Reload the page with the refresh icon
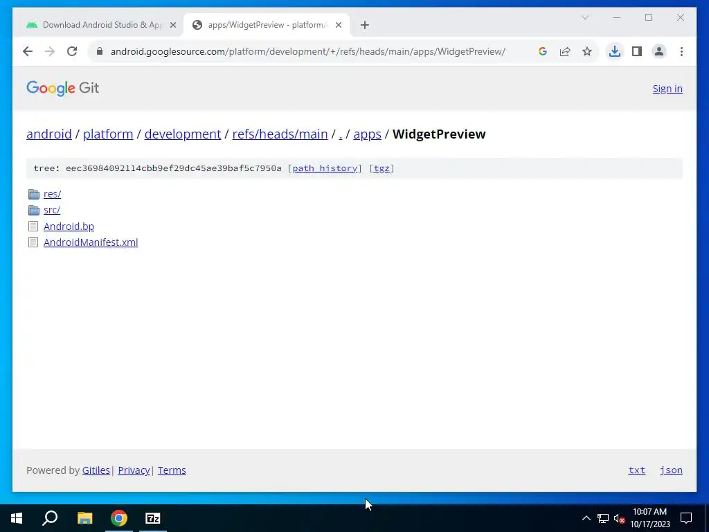The height and width of the screenshot is (532, 709). pyautogui.click(x=72, y=51)
